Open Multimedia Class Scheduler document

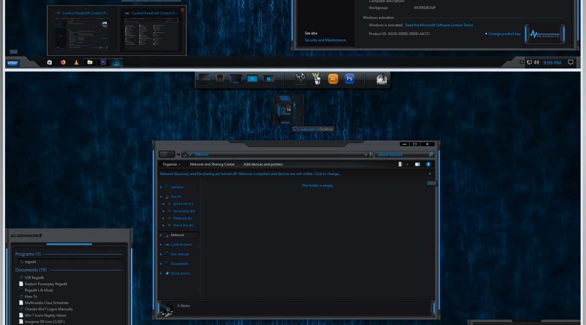pyautogui.click(x=47, y=303)
